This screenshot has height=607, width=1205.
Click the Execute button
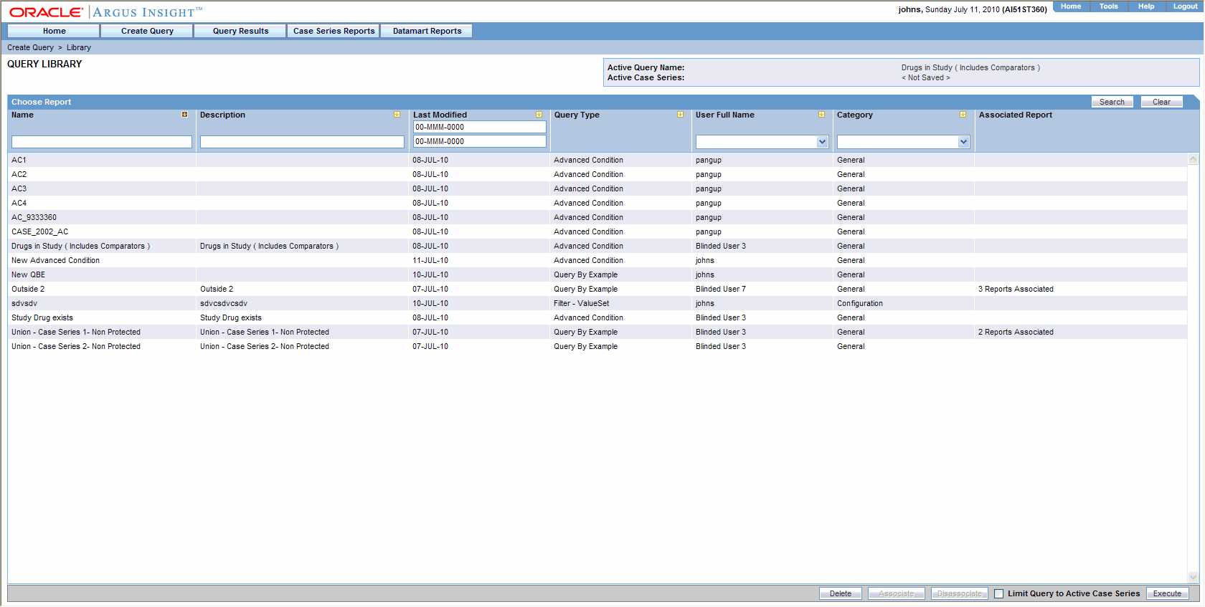point(1167,593)
